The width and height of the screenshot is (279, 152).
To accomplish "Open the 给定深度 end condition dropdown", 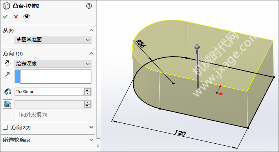I will [x=53, y=64].
